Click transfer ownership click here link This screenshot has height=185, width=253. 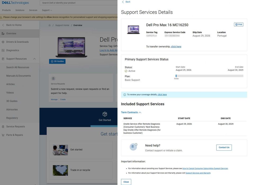[x=176, y=47]
